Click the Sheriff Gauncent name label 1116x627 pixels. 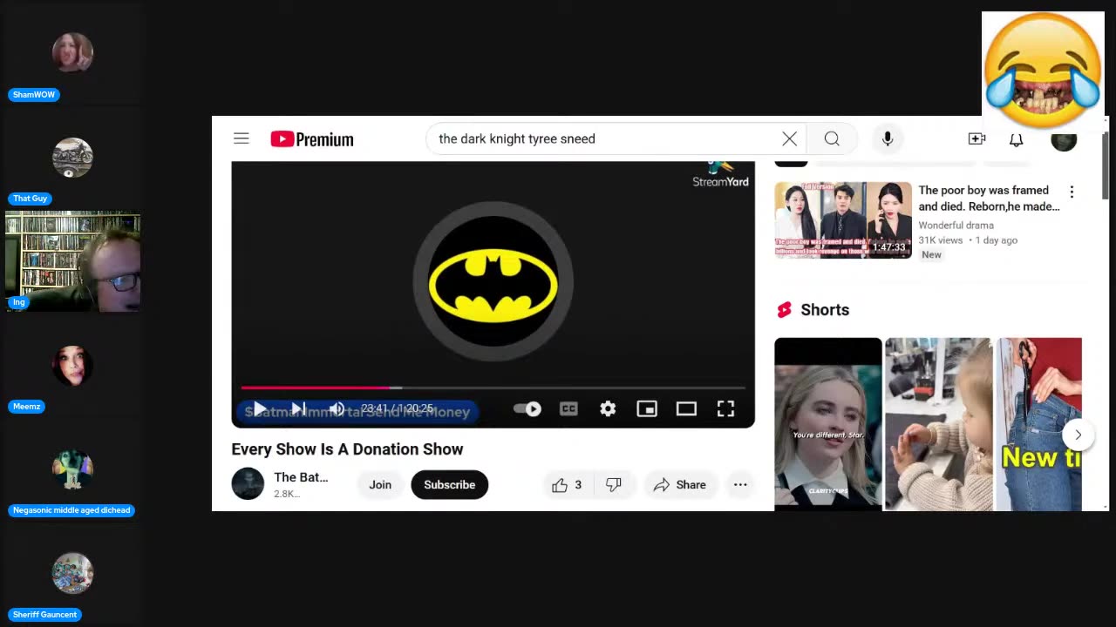pyautogui.click(x=44, y=615)
